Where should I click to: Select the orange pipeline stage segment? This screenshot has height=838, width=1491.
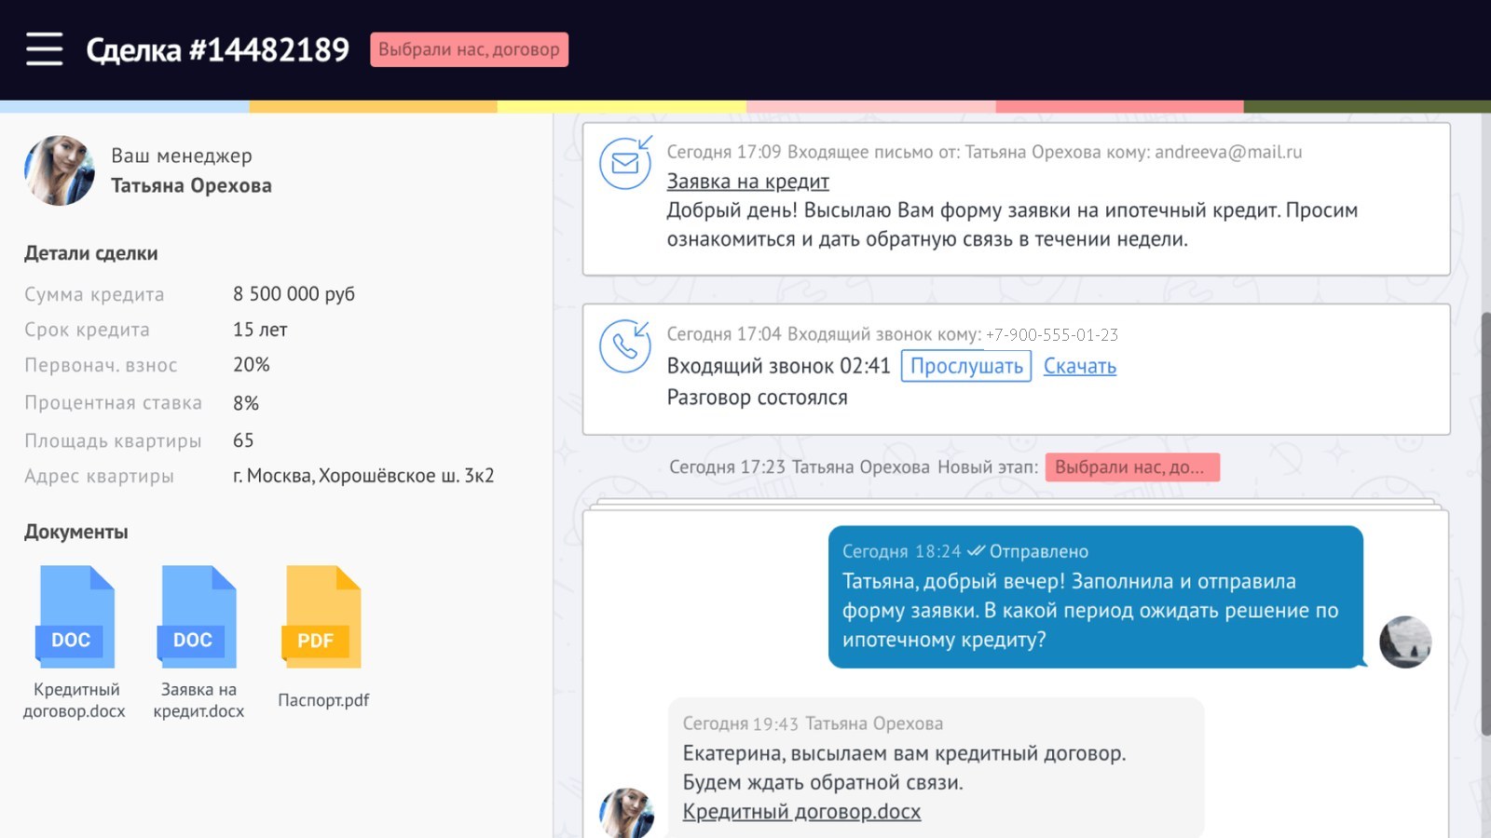(373, 107)
